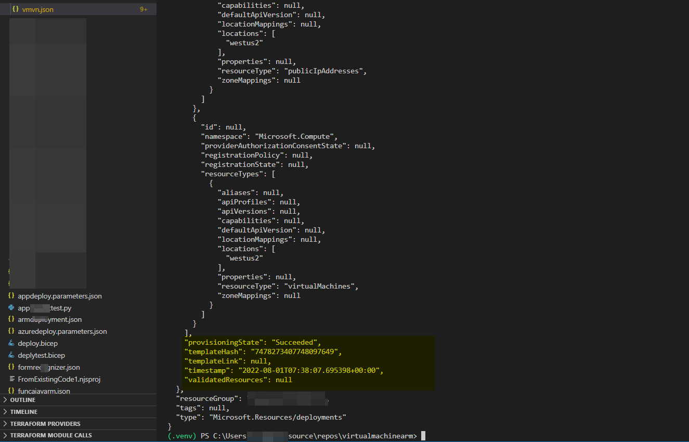689x442 pixels.
Task: Open the funcaiavarm.json file
Action: click(x=44, y=391)
